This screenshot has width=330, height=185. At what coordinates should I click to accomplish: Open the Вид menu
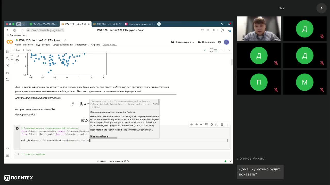38,45
